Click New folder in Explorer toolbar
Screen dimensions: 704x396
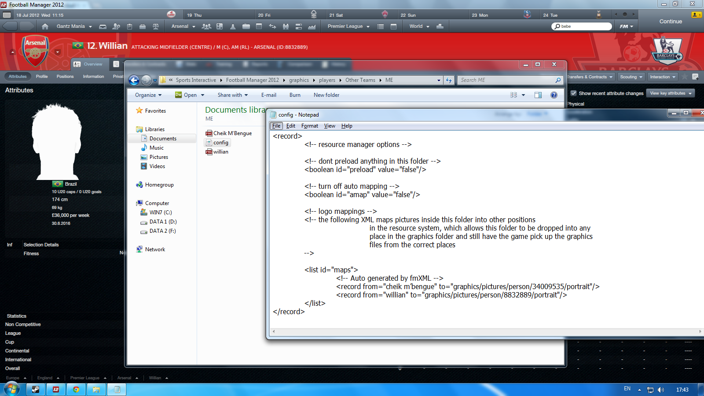coord(326,95)
